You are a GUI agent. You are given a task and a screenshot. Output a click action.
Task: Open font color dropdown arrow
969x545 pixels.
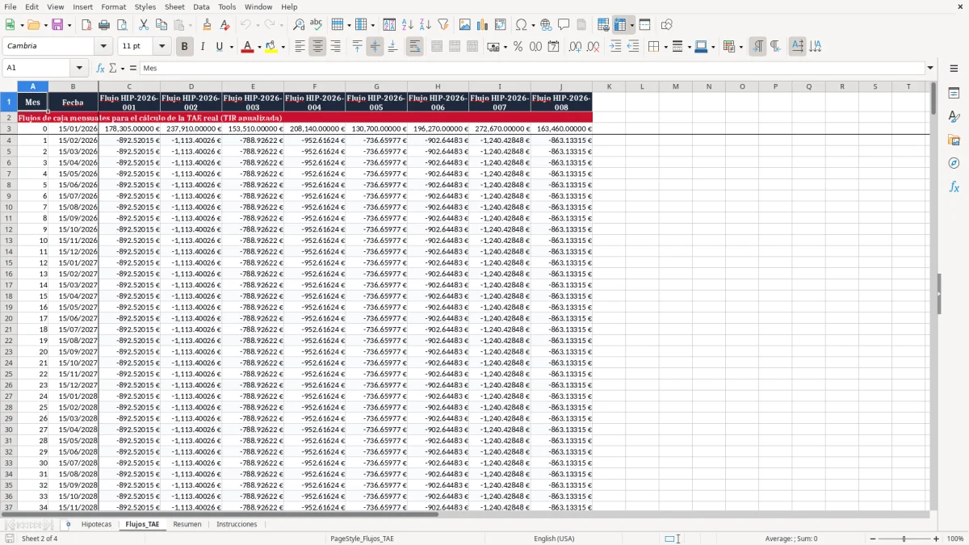coord(258,47)
